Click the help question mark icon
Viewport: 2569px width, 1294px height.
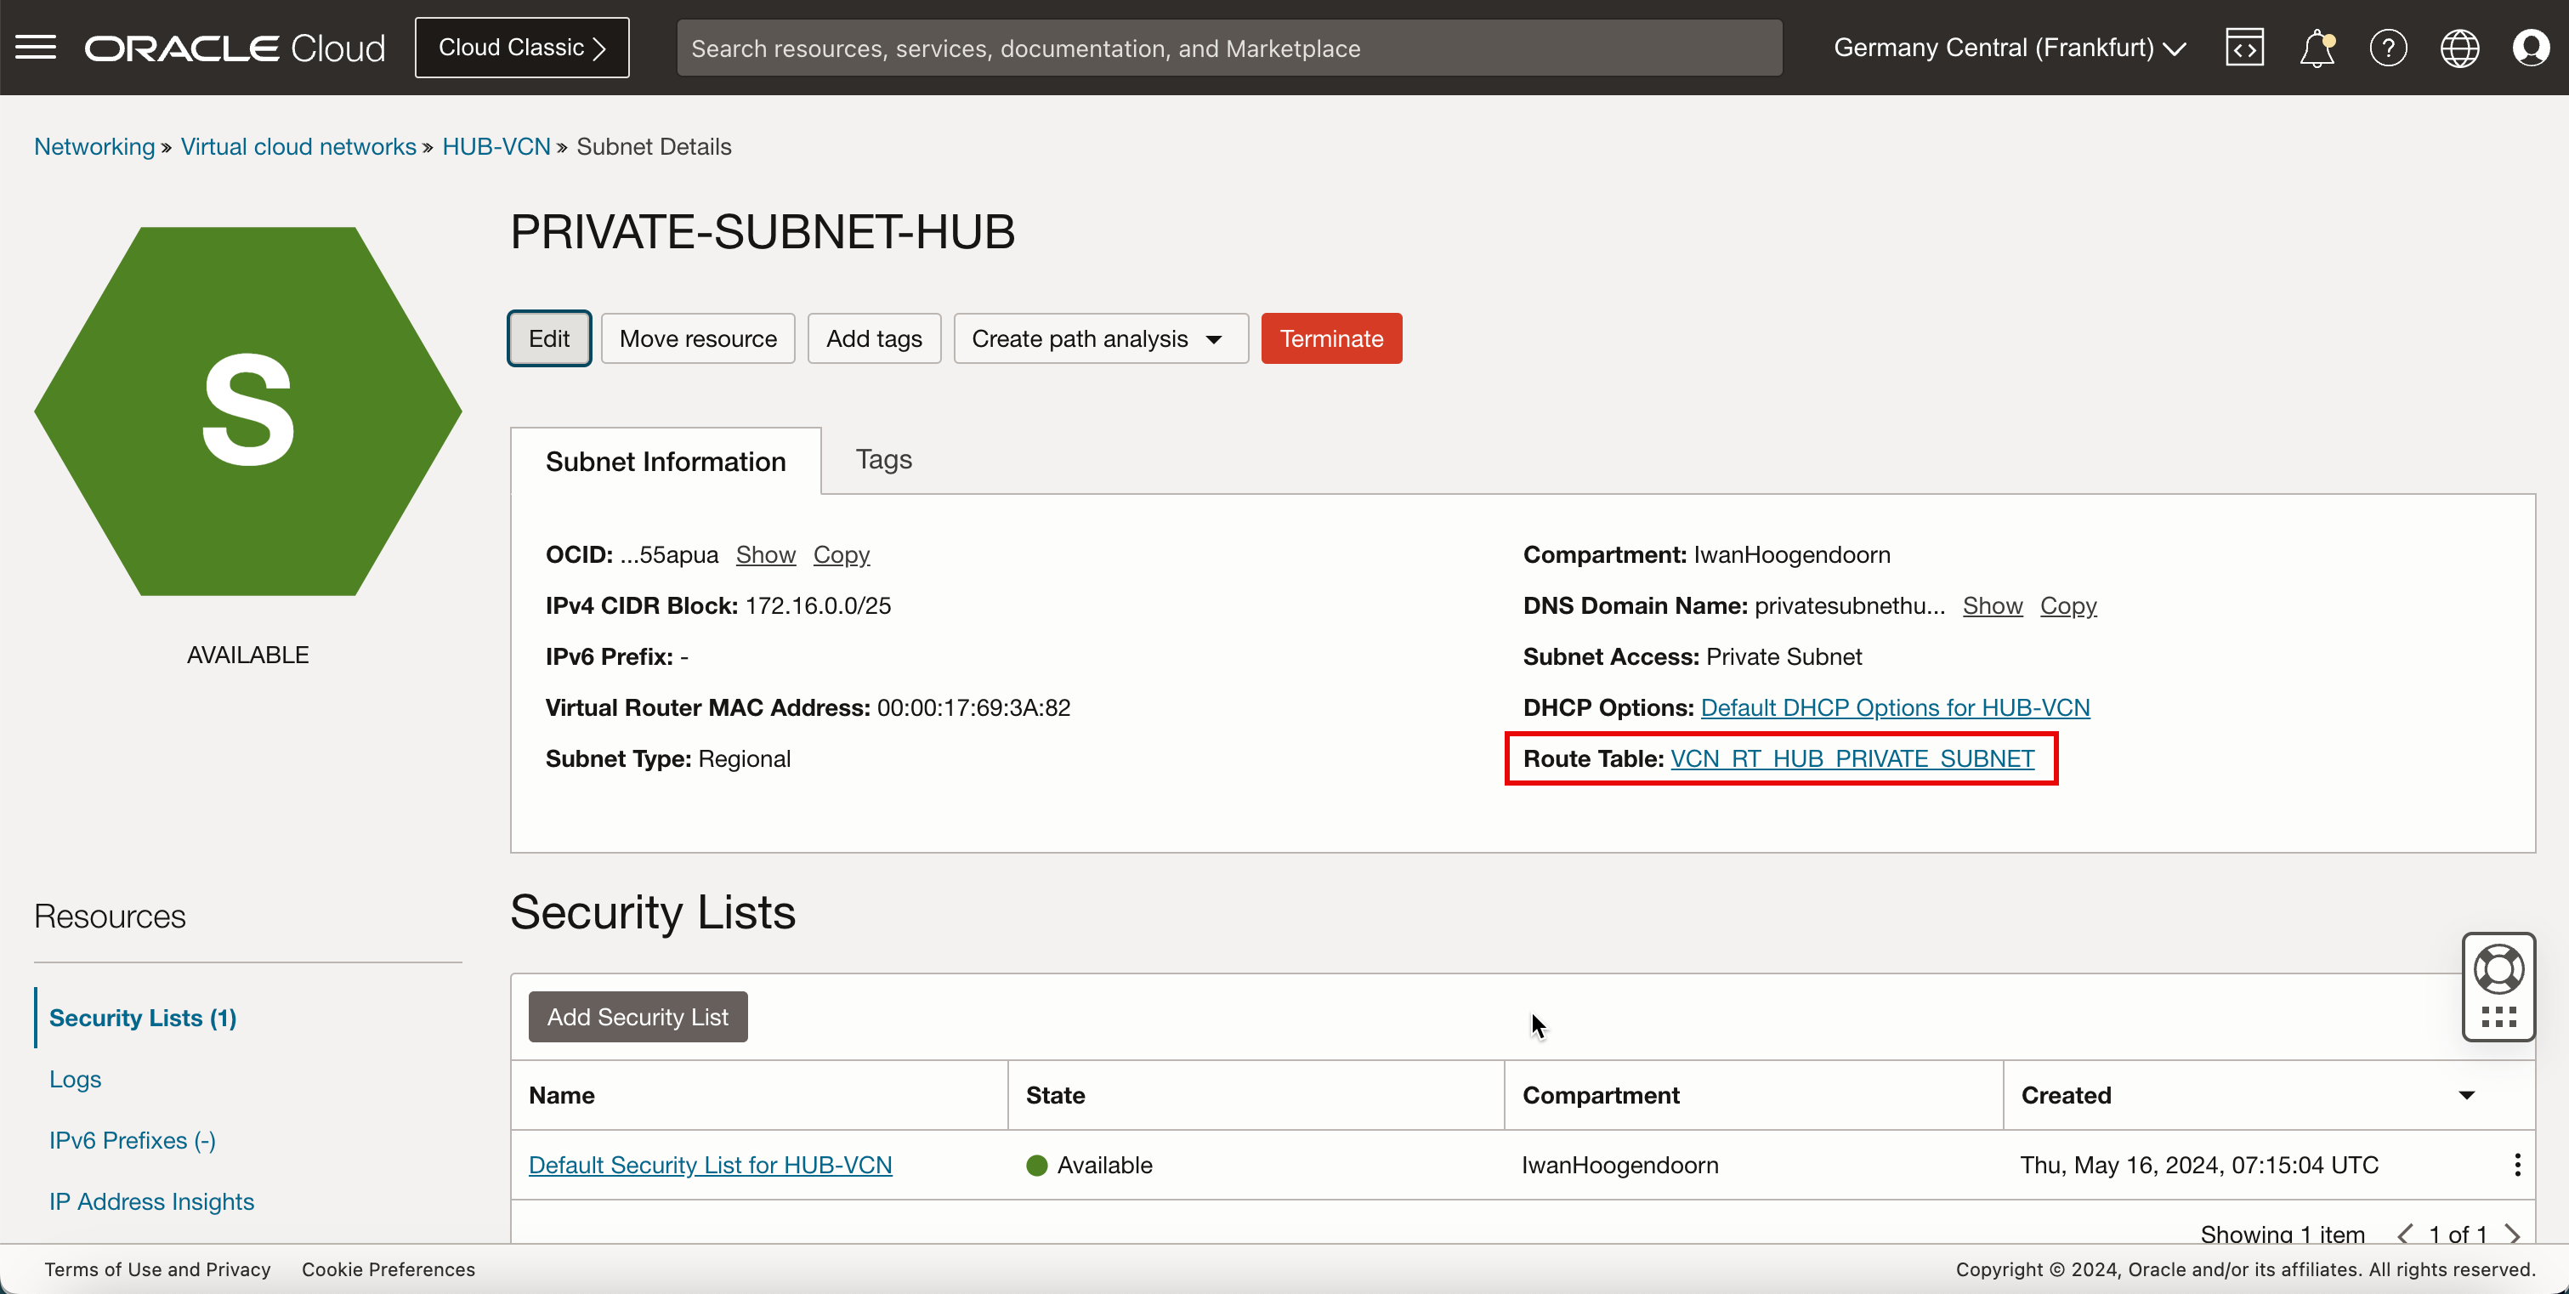(2387, 48)
